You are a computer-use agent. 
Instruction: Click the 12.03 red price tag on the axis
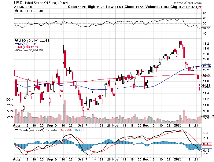[206, 75]
